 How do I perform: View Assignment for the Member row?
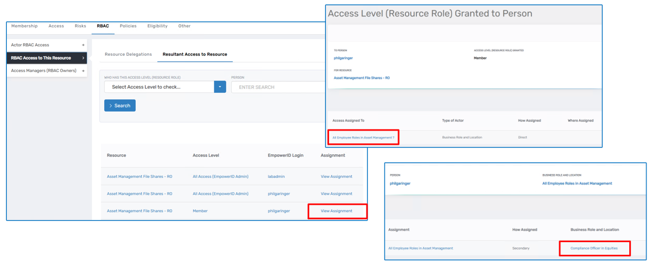pyautogui.click(x=336, y=211)
